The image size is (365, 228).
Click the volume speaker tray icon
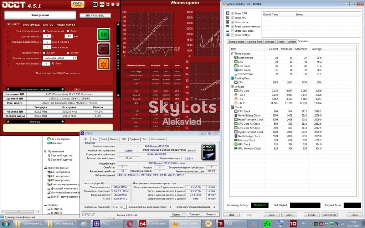[x=310, y=224]
